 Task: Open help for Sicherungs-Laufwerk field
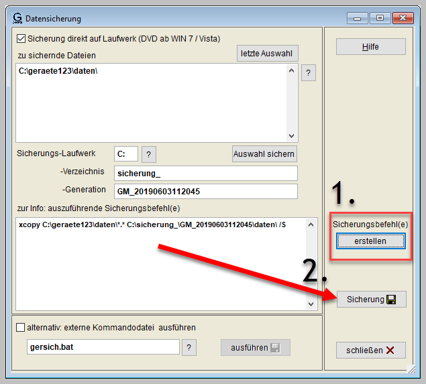click(x=149, y=154)
